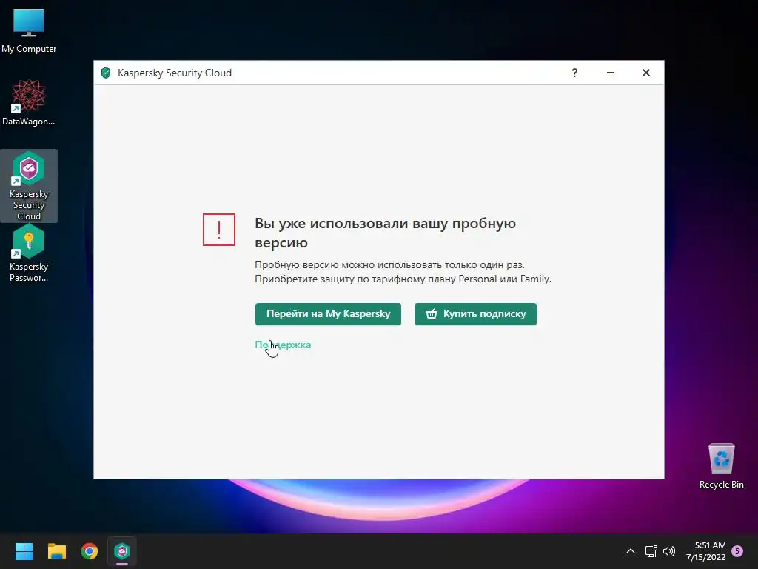The height and width of the screenshot is (569, 758).
Task: Click the text mentioning Personal или Family
Action: pyautogui.click(x=403, y=279)
